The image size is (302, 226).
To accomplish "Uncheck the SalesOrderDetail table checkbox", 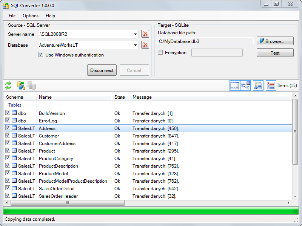I will [x=8, y=188].
